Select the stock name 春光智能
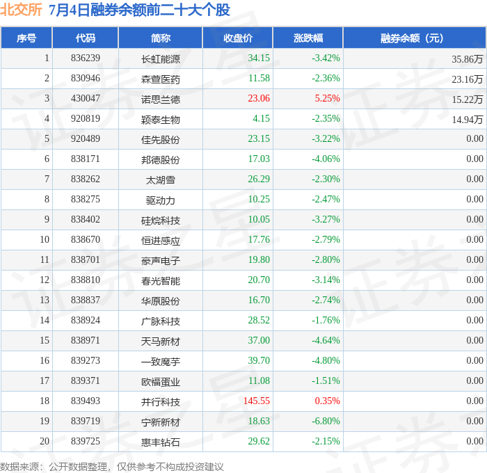This screenshot has height=473, width=487. click(161, 281)
